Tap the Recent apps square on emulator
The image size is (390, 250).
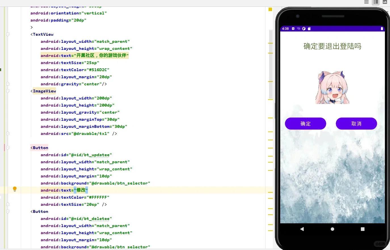pyautogui.click(x=362, y=229)
